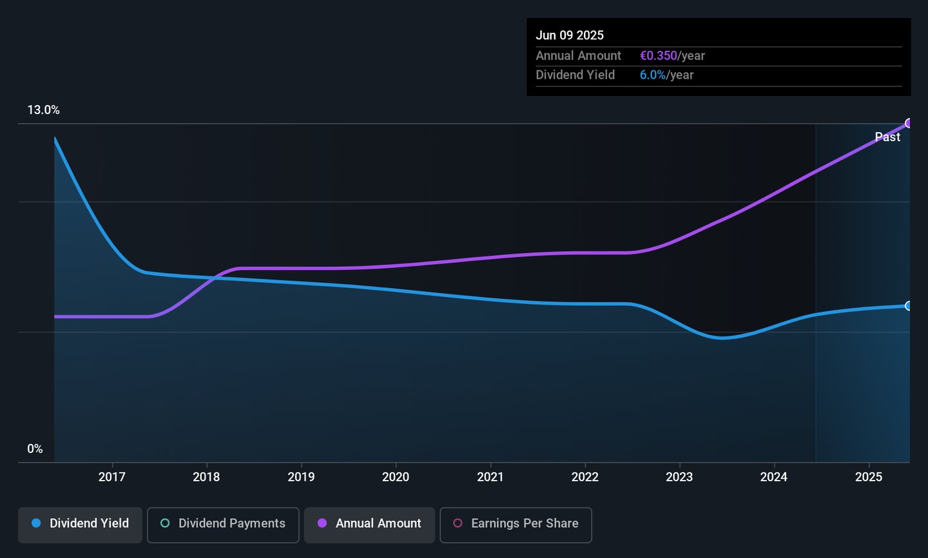This screenshot has height=558, width=928.
Task: Click the teal ring icon beside Dividend Payments
Action: pyautogui.click(x=165, y=523)
